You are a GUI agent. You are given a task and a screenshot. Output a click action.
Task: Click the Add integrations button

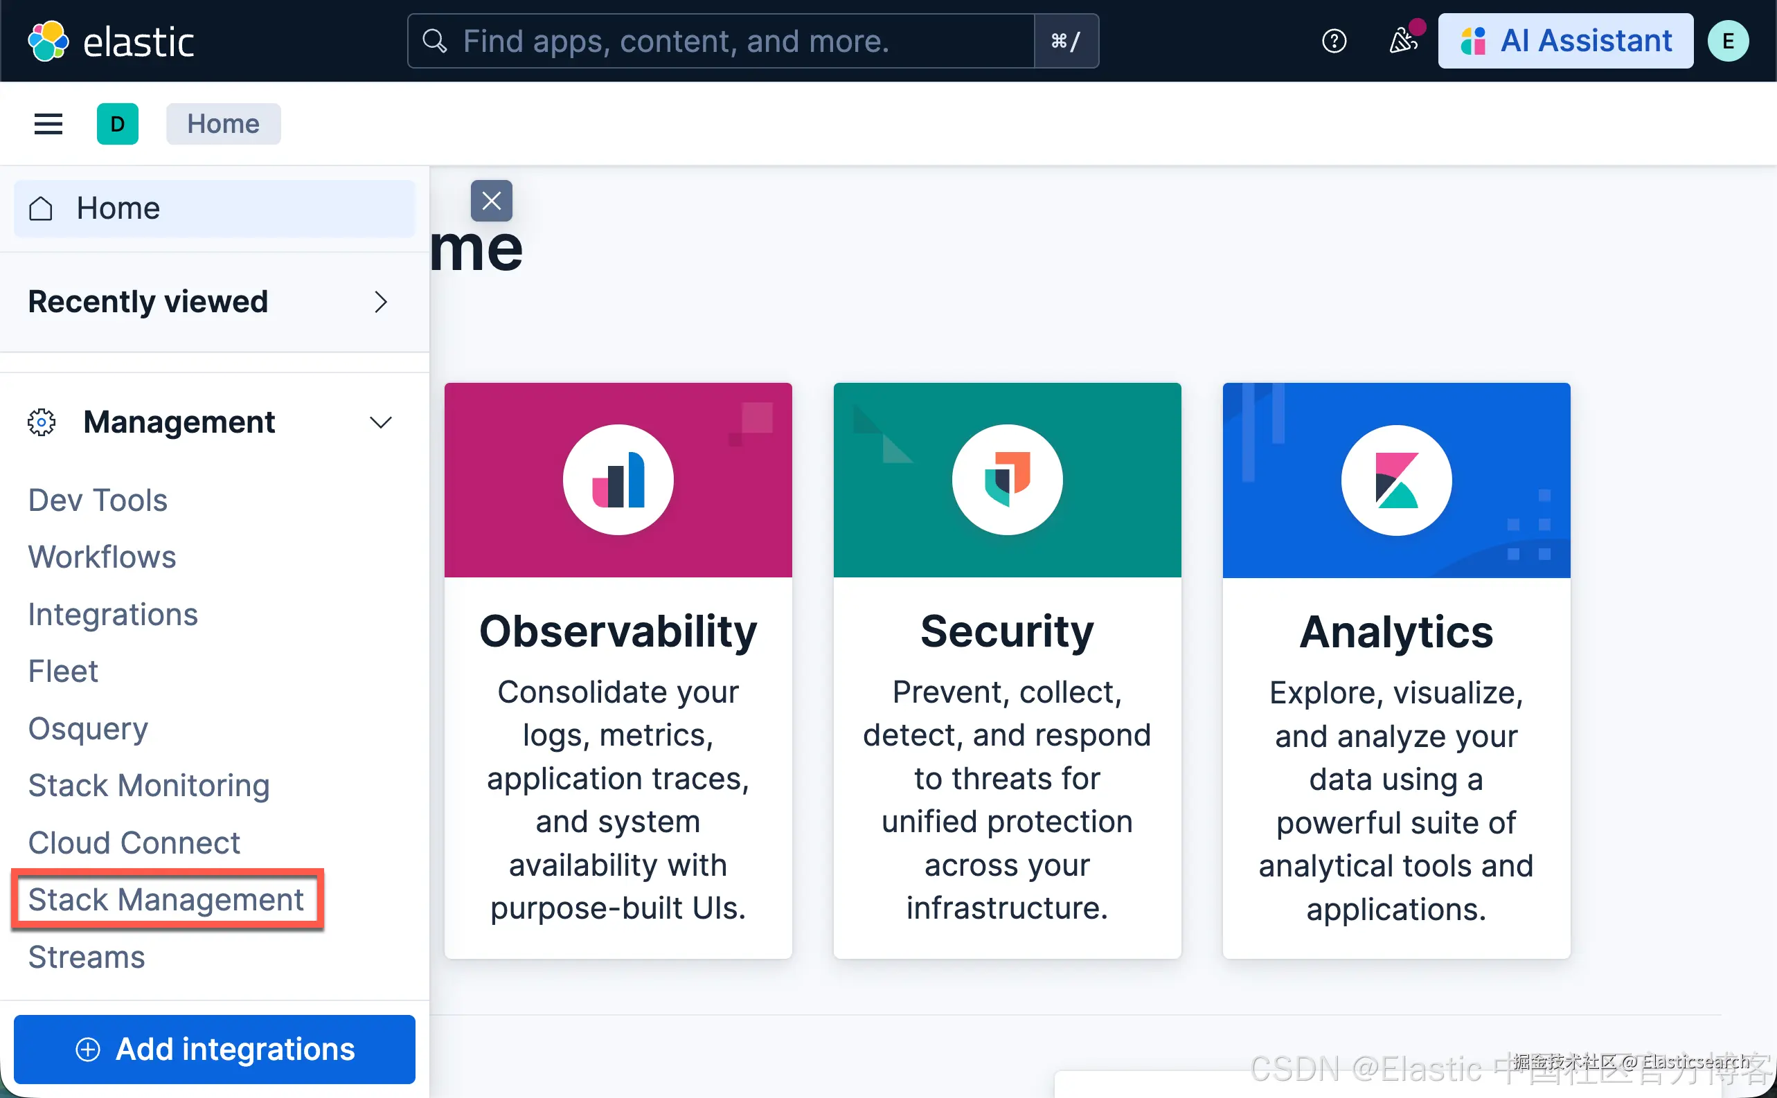pyautogui.click(x=215, y=1050)
